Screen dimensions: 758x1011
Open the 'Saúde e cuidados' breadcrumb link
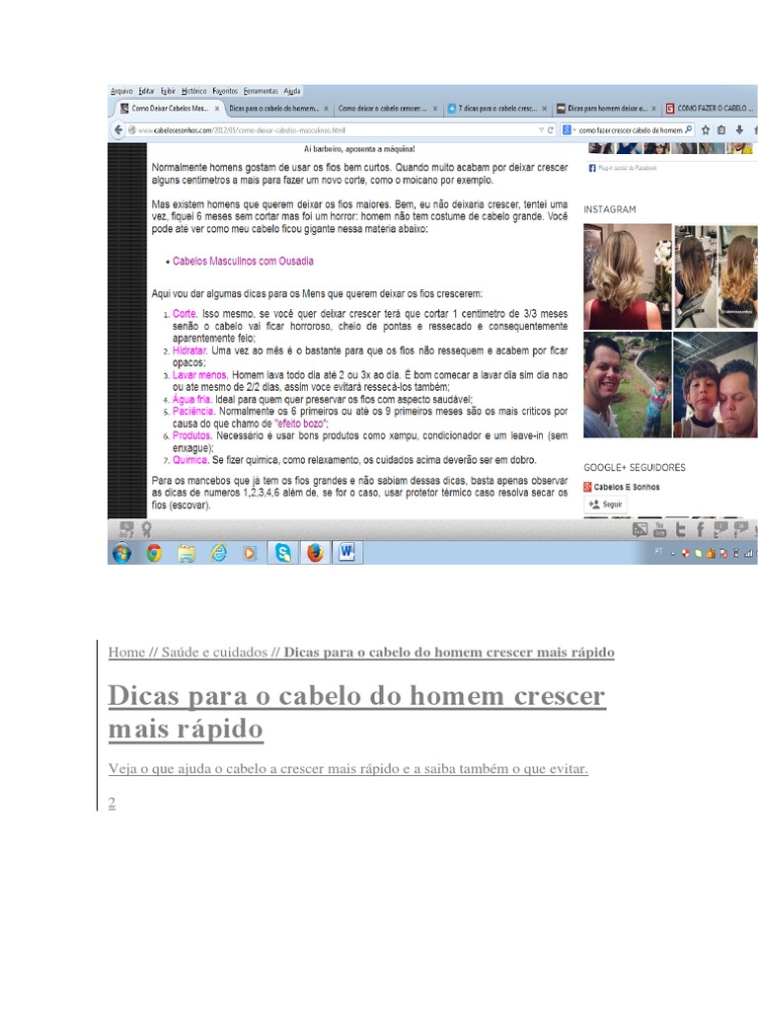[214, 652]
